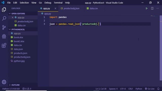Open the Terminal menu
Screen dimensions: 162x91
(x=58, y=3)
